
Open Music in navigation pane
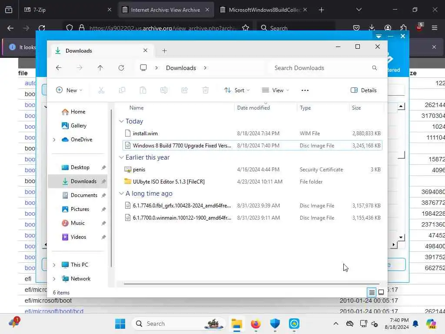[x=77, y=223]
